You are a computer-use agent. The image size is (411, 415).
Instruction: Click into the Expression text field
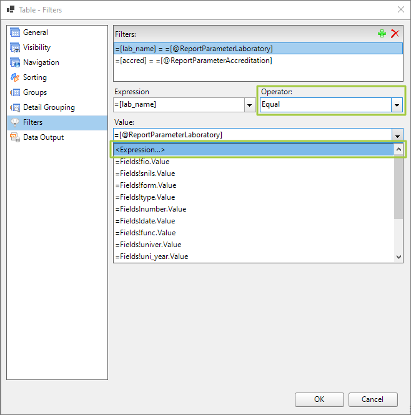tap(178, 105)
